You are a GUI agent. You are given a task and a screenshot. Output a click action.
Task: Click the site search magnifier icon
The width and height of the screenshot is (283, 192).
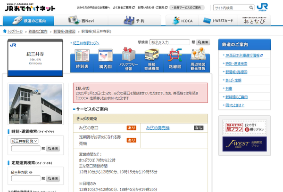pos(251,8)
